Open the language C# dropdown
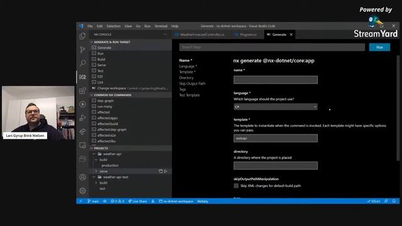This screenshot has height=226, width=402. point(276,107)
